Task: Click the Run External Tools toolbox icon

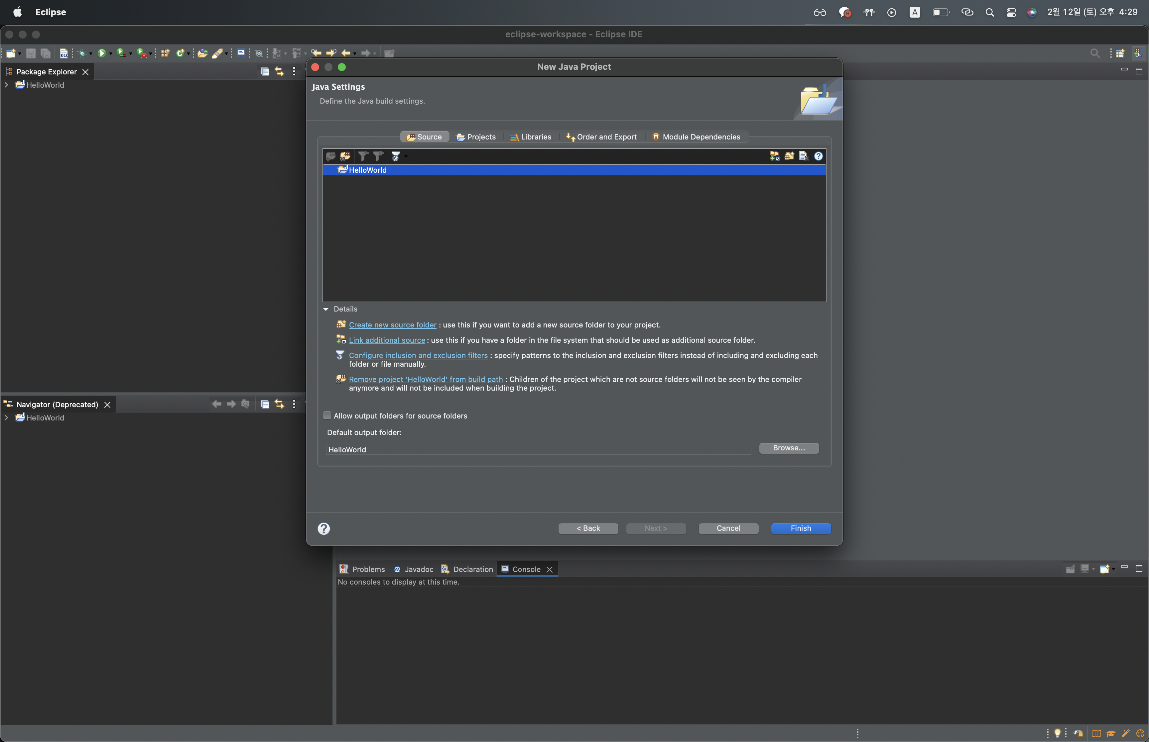Action: (141, 53)
